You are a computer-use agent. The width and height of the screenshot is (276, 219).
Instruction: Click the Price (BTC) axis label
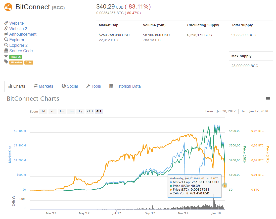[x=267, y=154]
